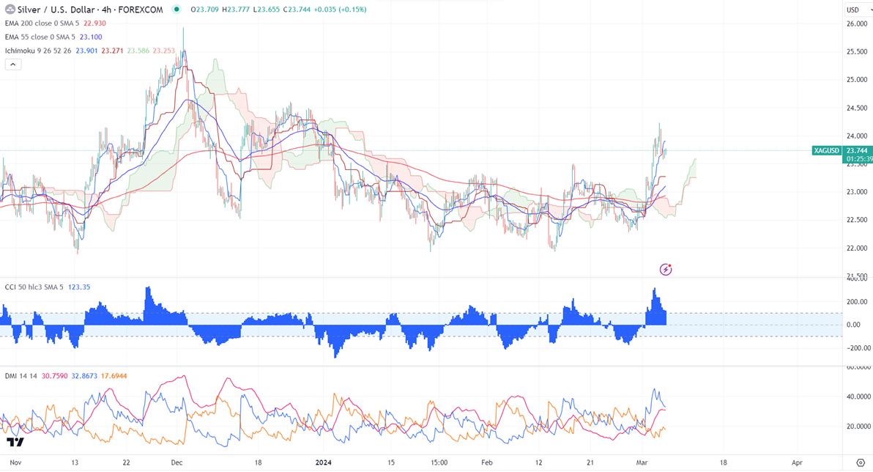
Task: Click the XAGUSD price label on axis
Action: pos(826,150)
